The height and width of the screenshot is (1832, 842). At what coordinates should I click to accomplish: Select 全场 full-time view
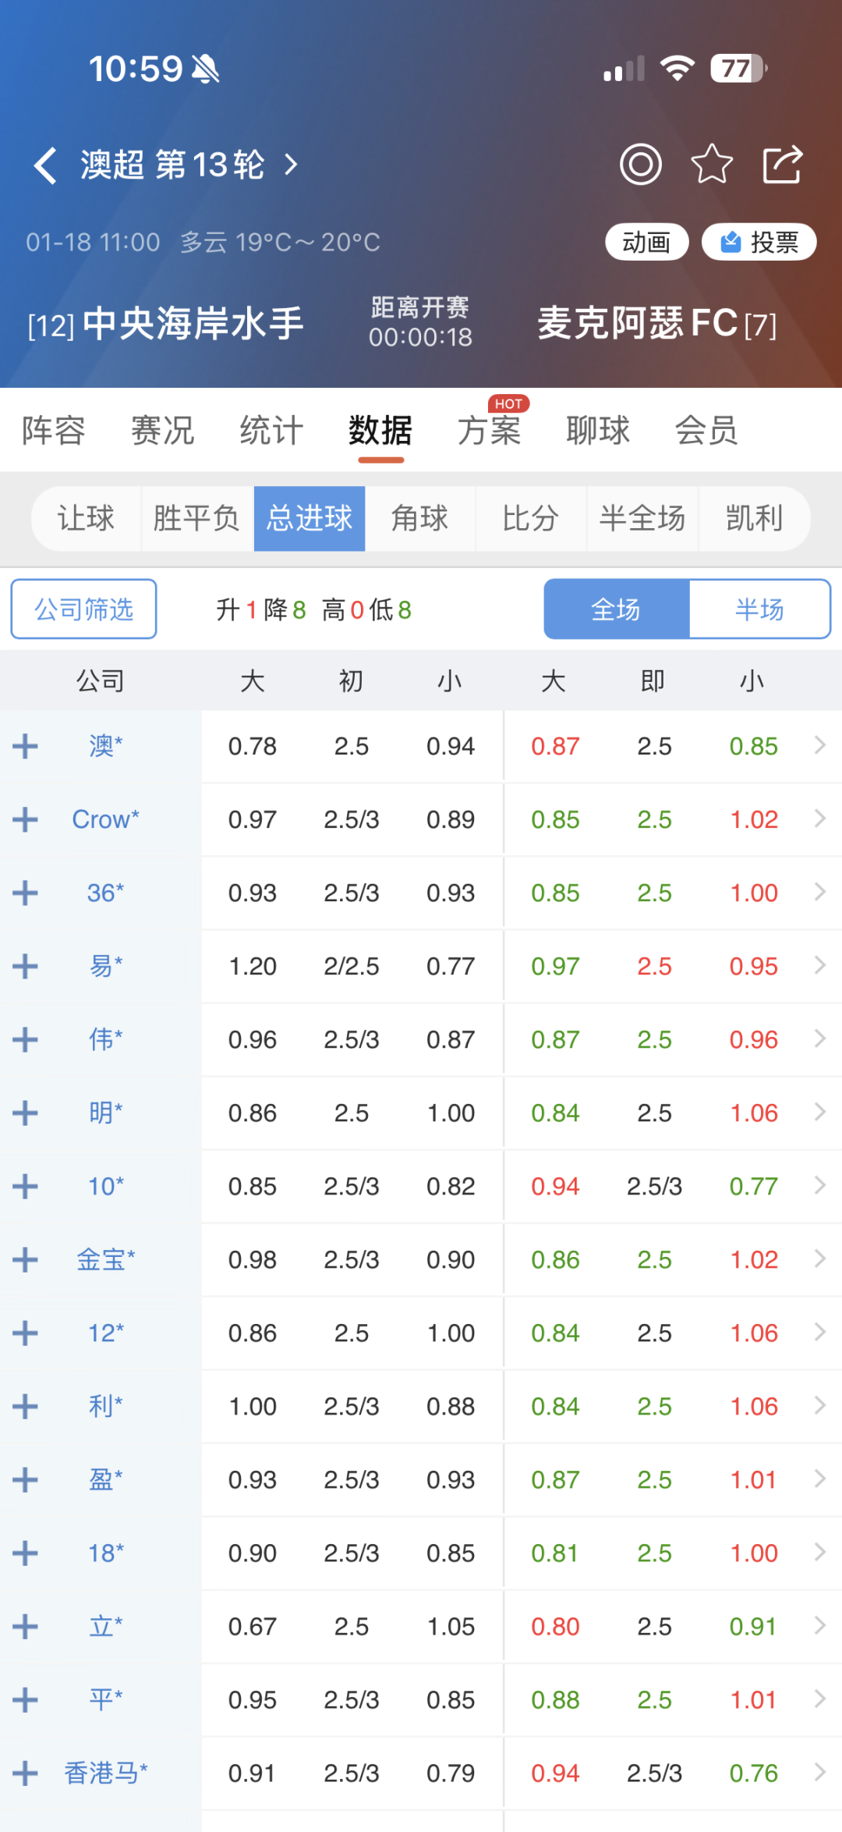(x=616, y=609)
